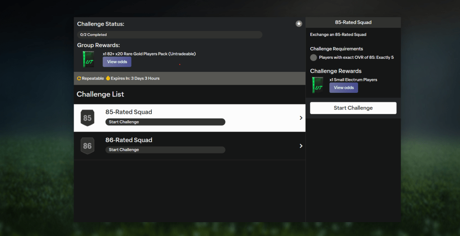Expand the 86-Rated Squad row chevron
This screenshot has height=236, width=460.
[x=301, y=146]
